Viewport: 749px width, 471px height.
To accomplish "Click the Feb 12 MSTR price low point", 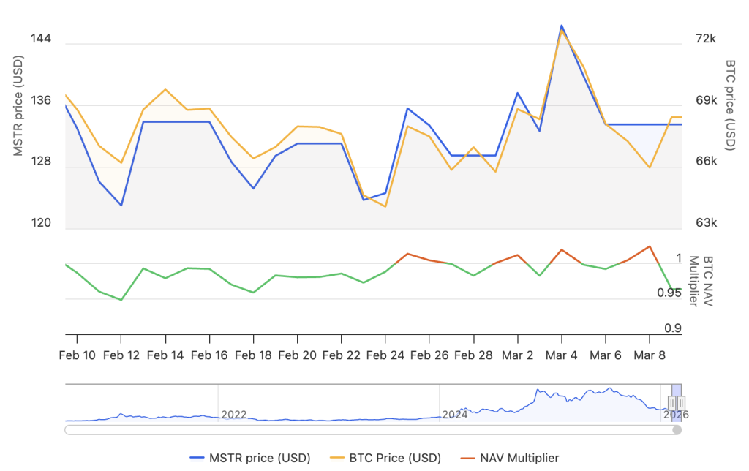I will pos(121,205).
